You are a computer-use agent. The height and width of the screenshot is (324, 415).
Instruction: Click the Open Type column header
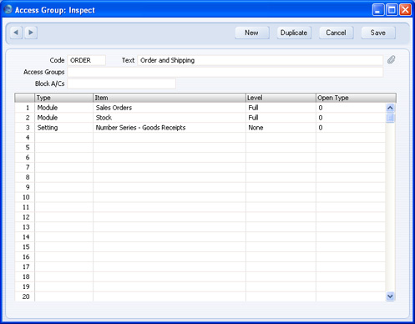pos(356,98)
